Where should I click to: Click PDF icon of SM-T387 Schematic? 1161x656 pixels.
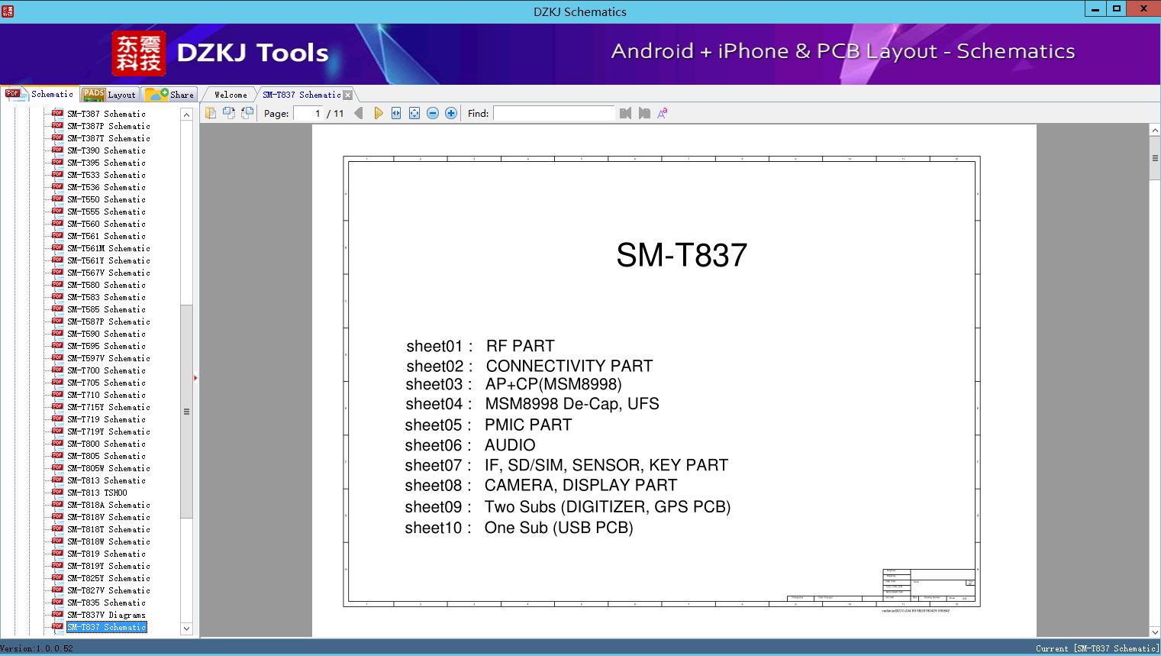(57, 113)
